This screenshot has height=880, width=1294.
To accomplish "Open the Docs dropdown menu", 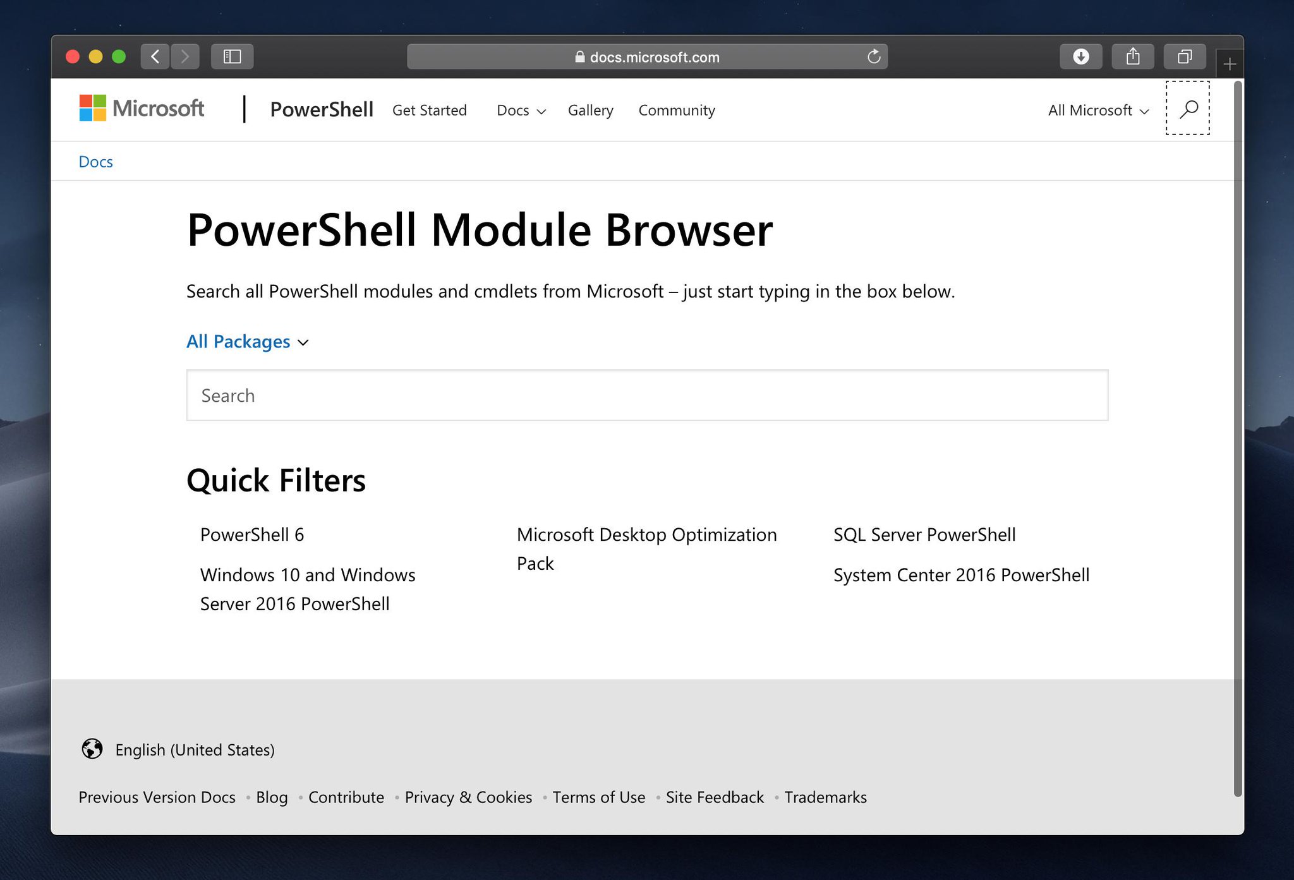I will (521, 111).
